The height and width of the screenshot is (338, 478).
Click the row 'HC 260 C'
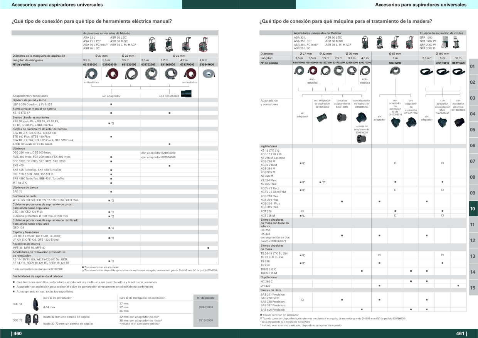point(363,281)
